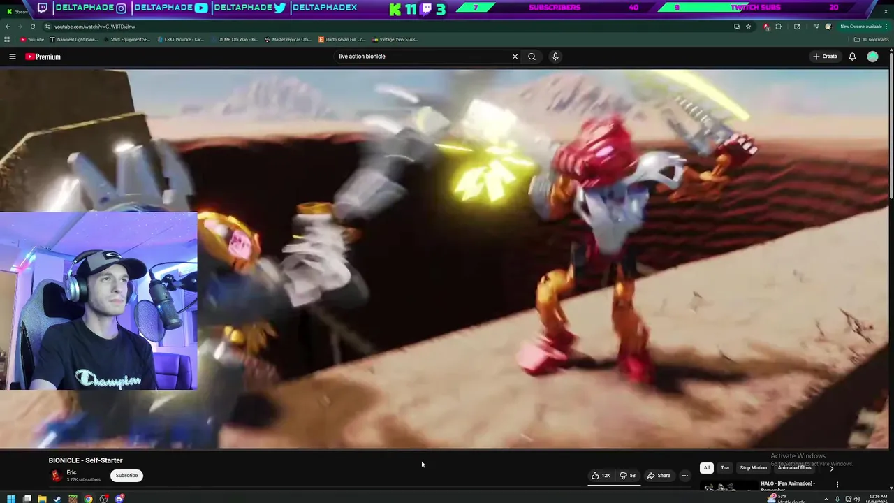Open HALO Fan Animation suggested thumbnail
Image resolution: width=894 pixels, height=503 pixels.
click(x=728, y=486)
